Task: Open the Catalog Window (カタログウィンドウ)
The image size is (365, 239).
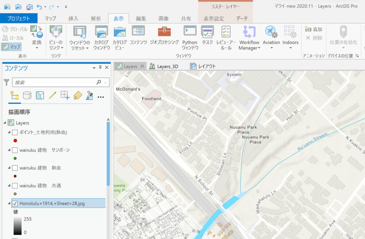Action: click(101, 38)
